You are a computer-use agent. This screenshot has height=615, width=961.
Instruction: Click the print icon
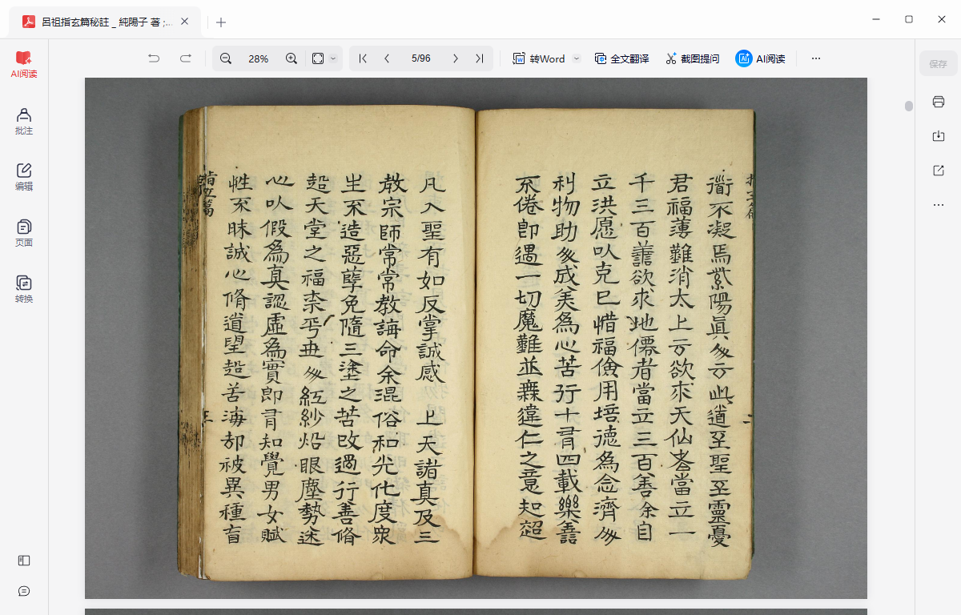point(939,102)
